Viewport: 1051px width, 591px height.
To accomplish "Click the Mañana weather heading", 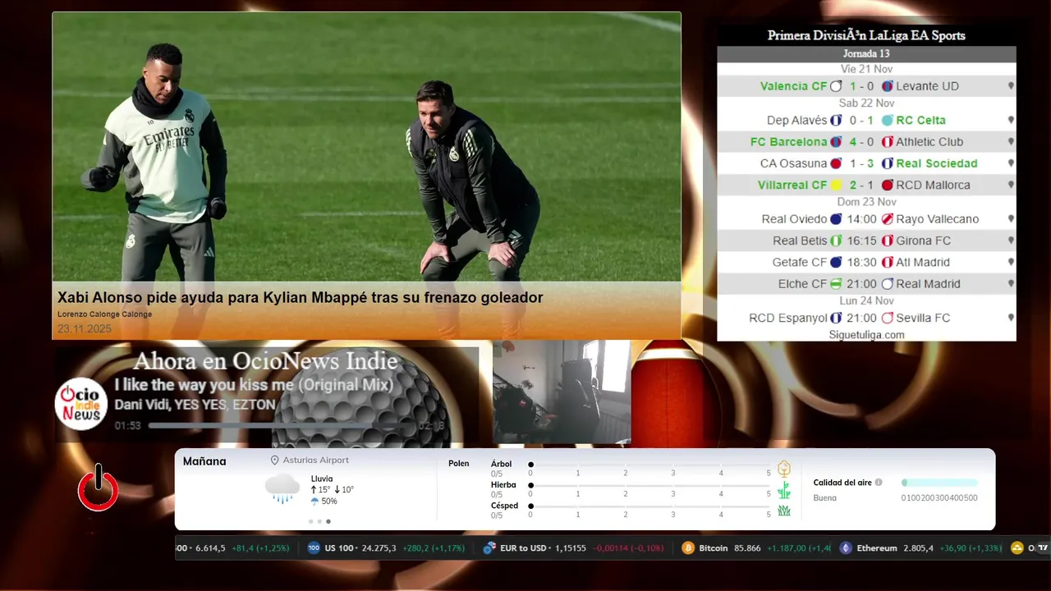I will click(x=204, y=461).
